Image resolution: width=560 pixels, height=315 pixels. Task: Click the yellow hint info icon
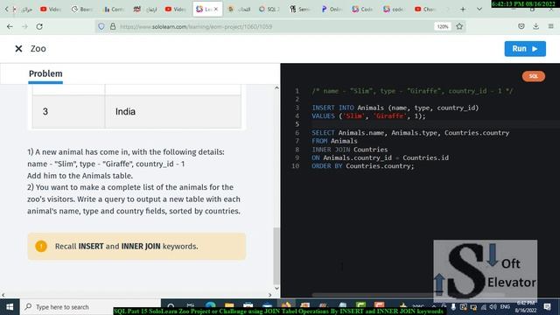(x=41, y=246)
